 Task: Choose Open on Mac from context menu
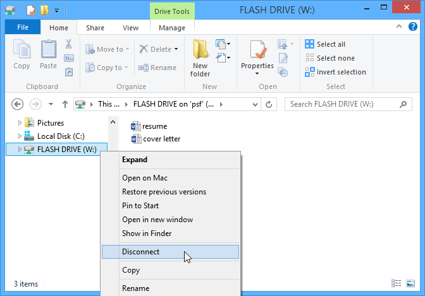click(171, 178)
